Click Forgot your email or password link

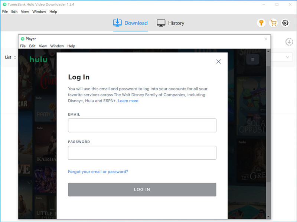(x=98, y=172)
